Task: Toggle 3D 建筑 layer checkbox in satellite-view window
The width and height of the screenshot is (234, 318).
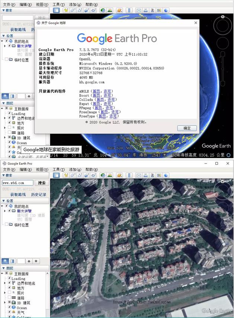Action: click(10, 302)
